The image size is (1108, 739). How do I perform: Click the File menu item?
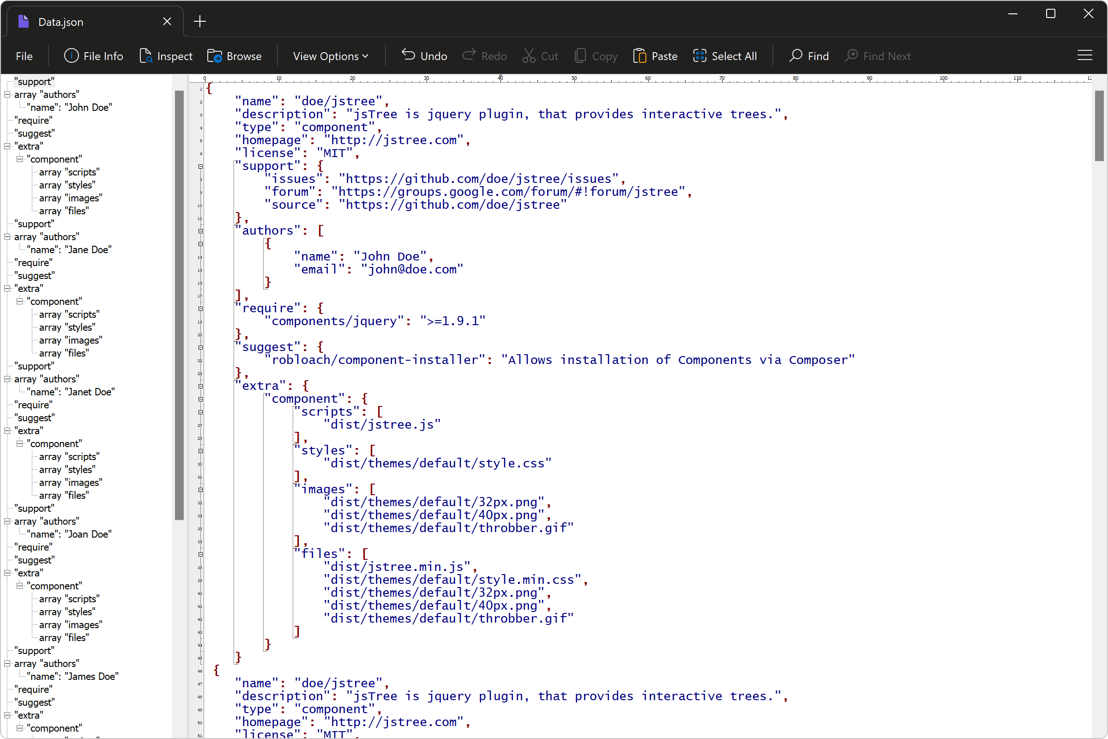coord(25,55)
